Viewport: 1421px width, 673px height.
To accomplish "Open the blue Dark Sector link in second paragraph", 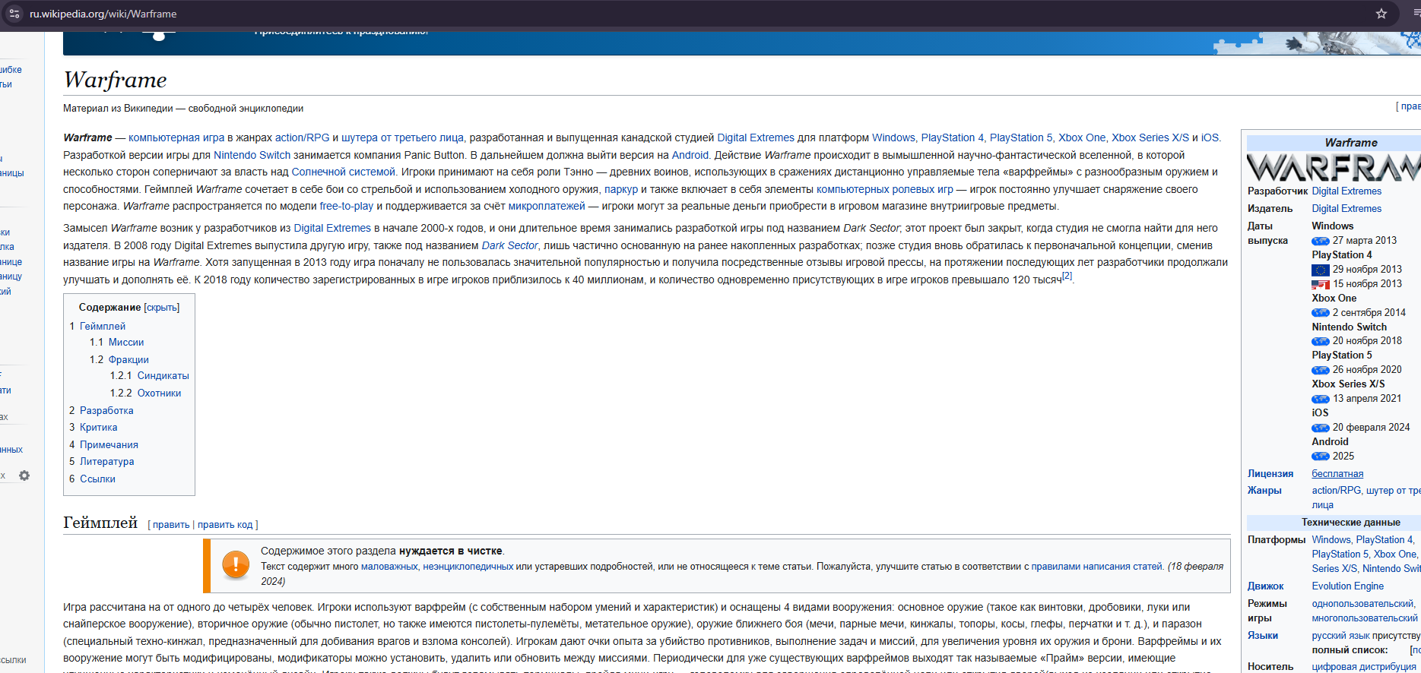I will click(x=510, y=246).
